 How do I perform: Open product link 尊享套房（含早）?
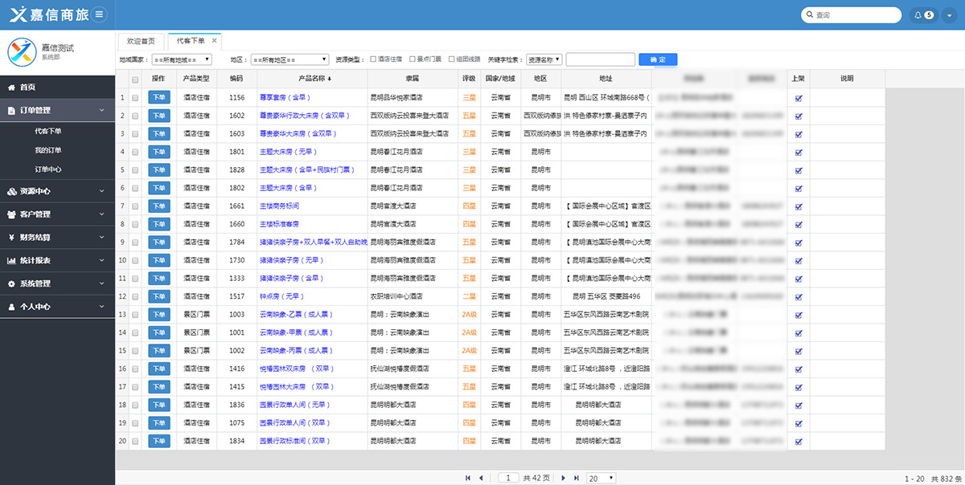[285, 97]
